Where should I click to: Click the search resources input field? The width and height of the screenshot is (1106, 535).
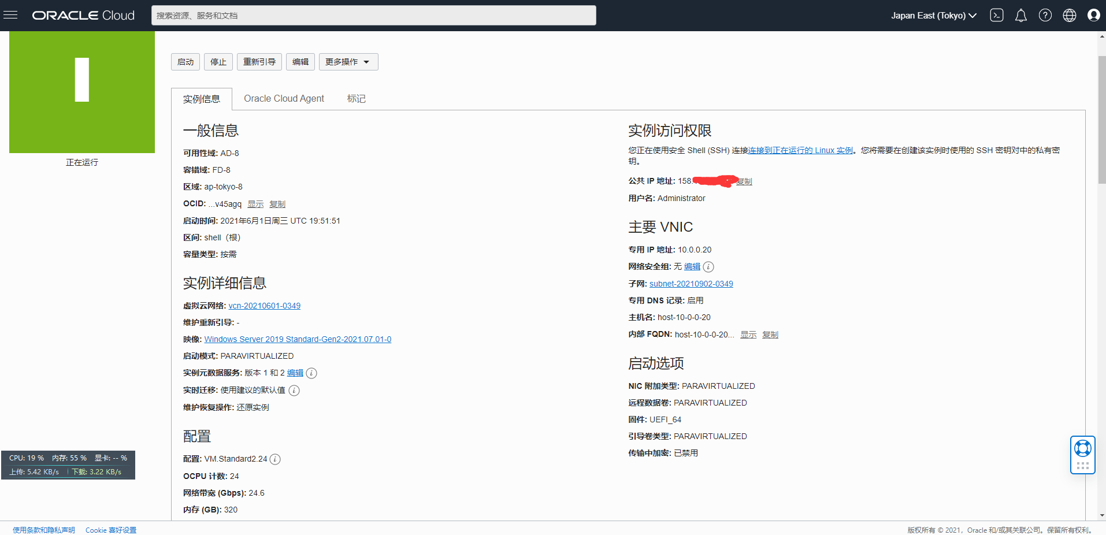point(373,16)
